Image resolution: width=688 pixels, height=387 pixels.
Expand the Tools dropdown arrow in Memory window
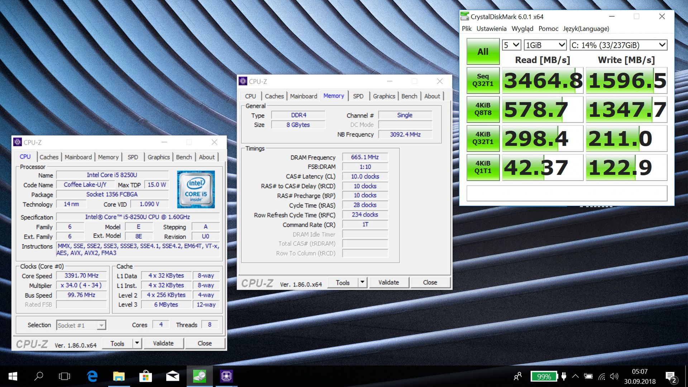[363, 282]
